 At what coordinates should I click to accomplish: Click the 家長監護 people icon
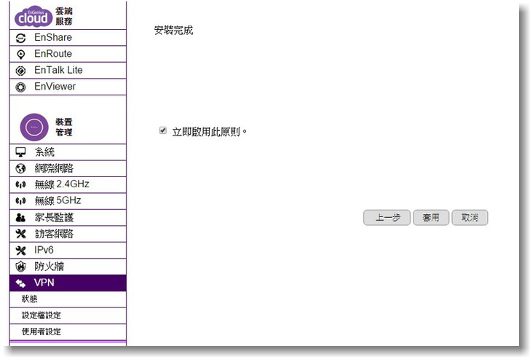(20, 217)
